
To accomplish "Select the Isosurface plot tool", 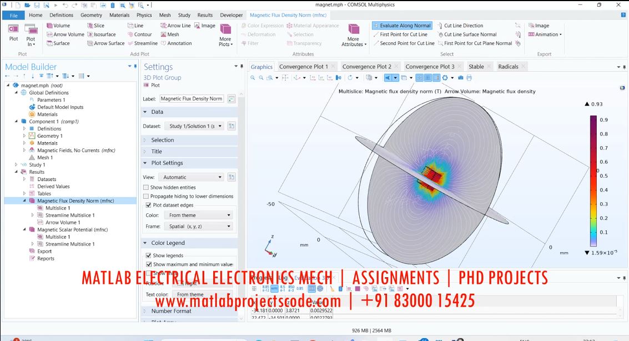I will tap(90, 34).
